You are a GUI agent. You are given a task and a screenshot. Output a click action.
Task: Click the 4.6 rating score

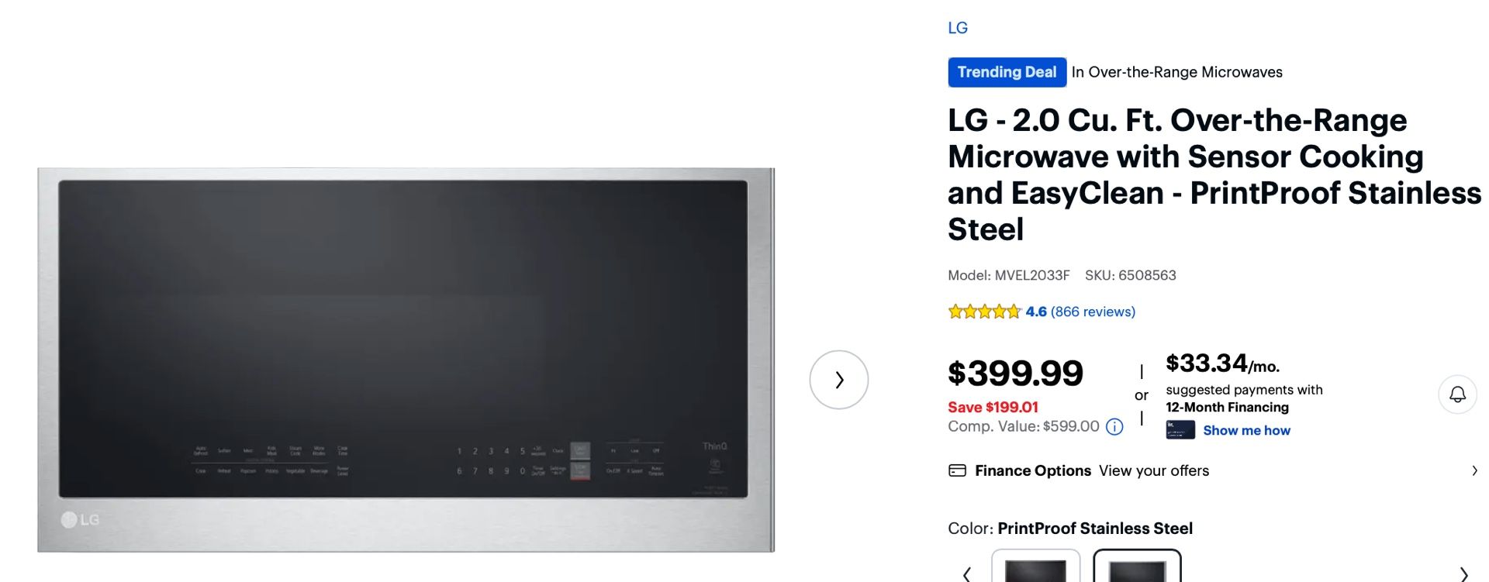[1036, 312]
